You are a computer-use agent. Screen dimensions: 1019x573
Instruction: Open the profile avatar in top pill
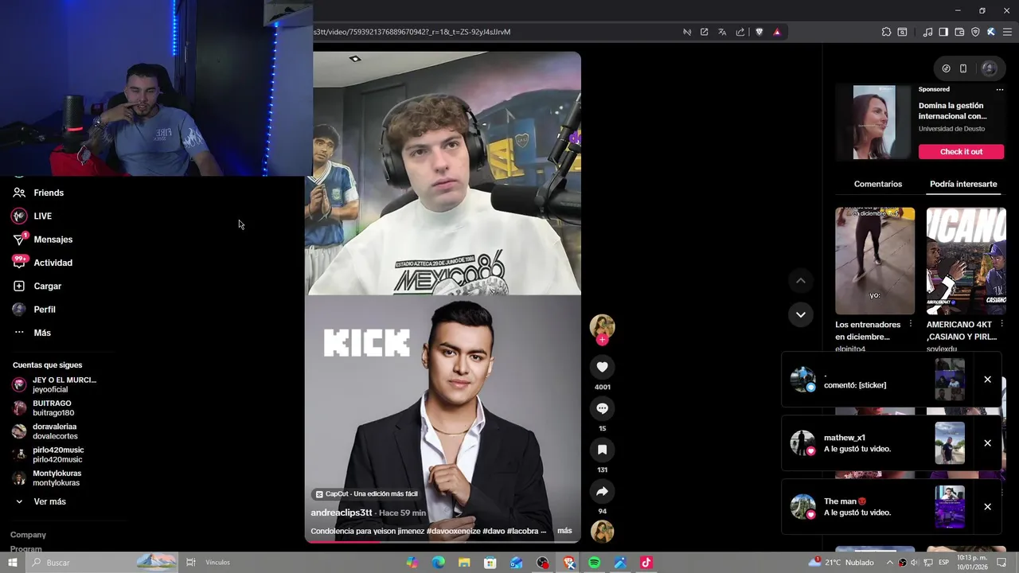(x=989, y=68)
